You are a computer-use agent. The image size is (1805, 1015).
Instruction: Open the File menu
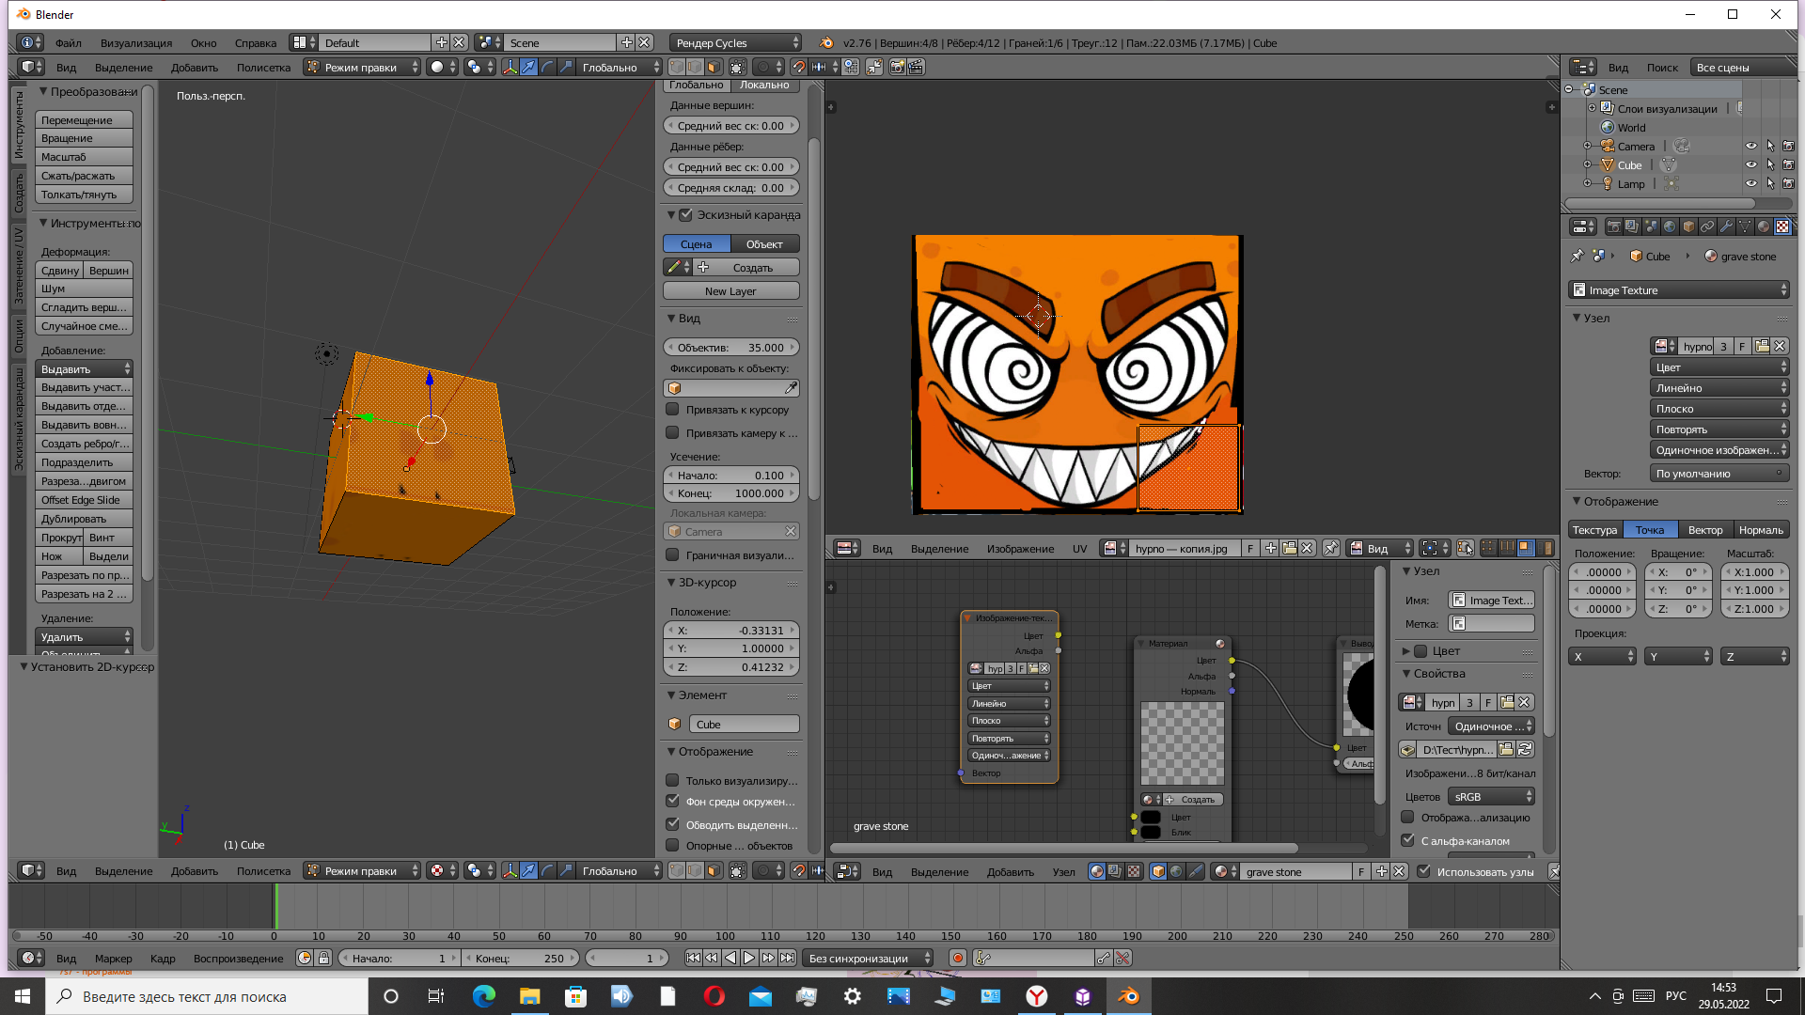click(x=68, y=42)
